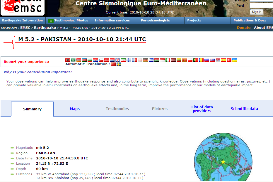Choose the Finnish flag language
The height and width of the screenshot is (182, 273).
pyautogui.click(x=129, y=60)
